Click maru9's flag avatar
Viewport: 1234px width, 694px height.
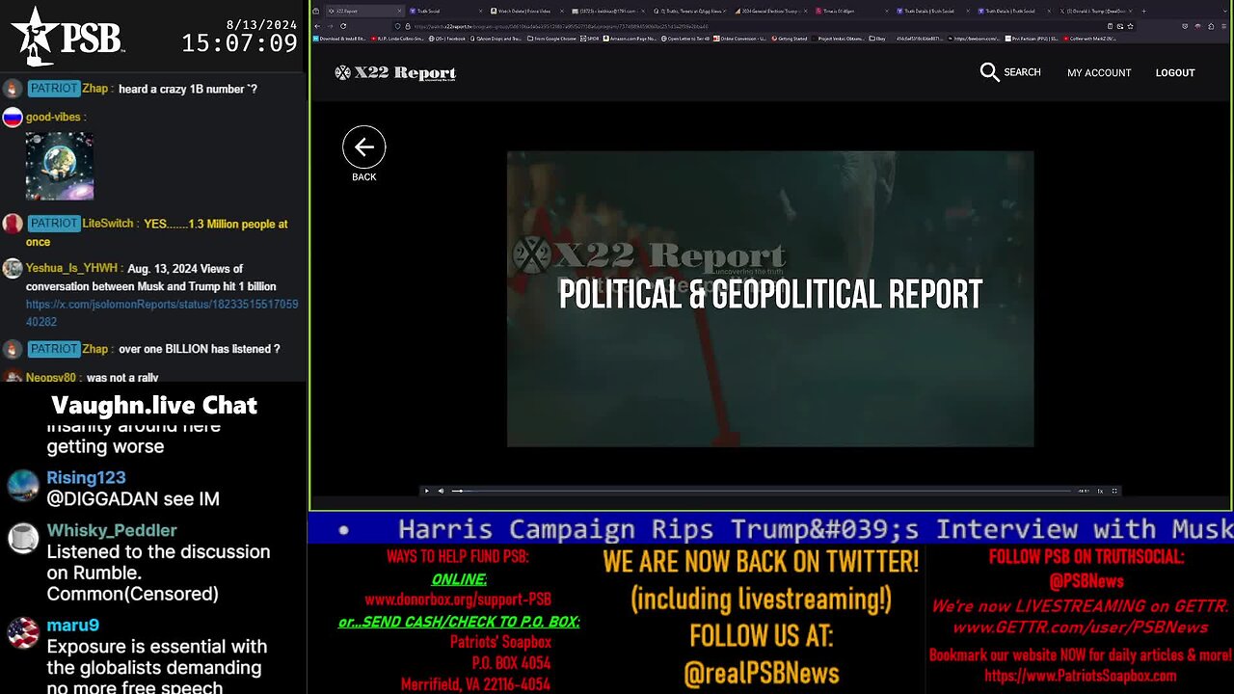tap(23, 633)
